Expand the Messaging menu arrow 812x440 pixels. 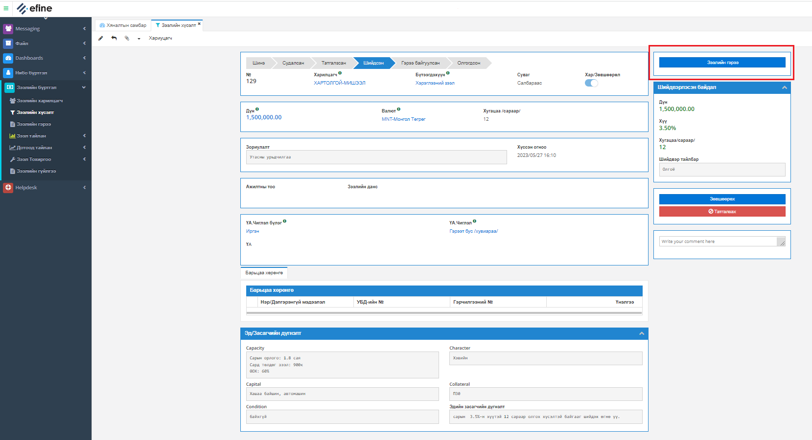[x=84, y=28]
